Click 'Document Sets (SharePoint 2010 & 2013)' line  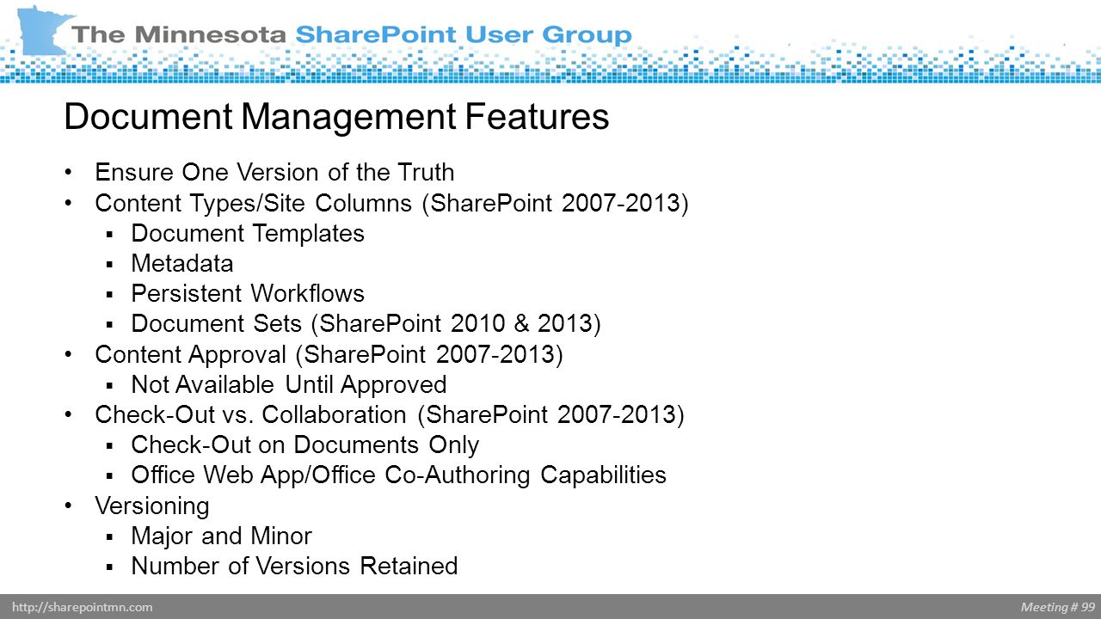tap(366, 324)
